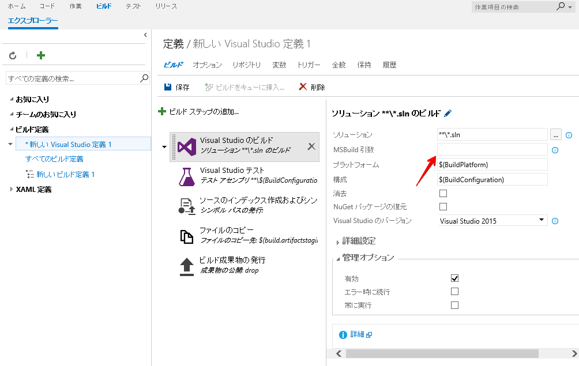Click the horizontal scrollbar thumb at bottom
The width and height of the screenshot is (579, 366).
[442, 353]
